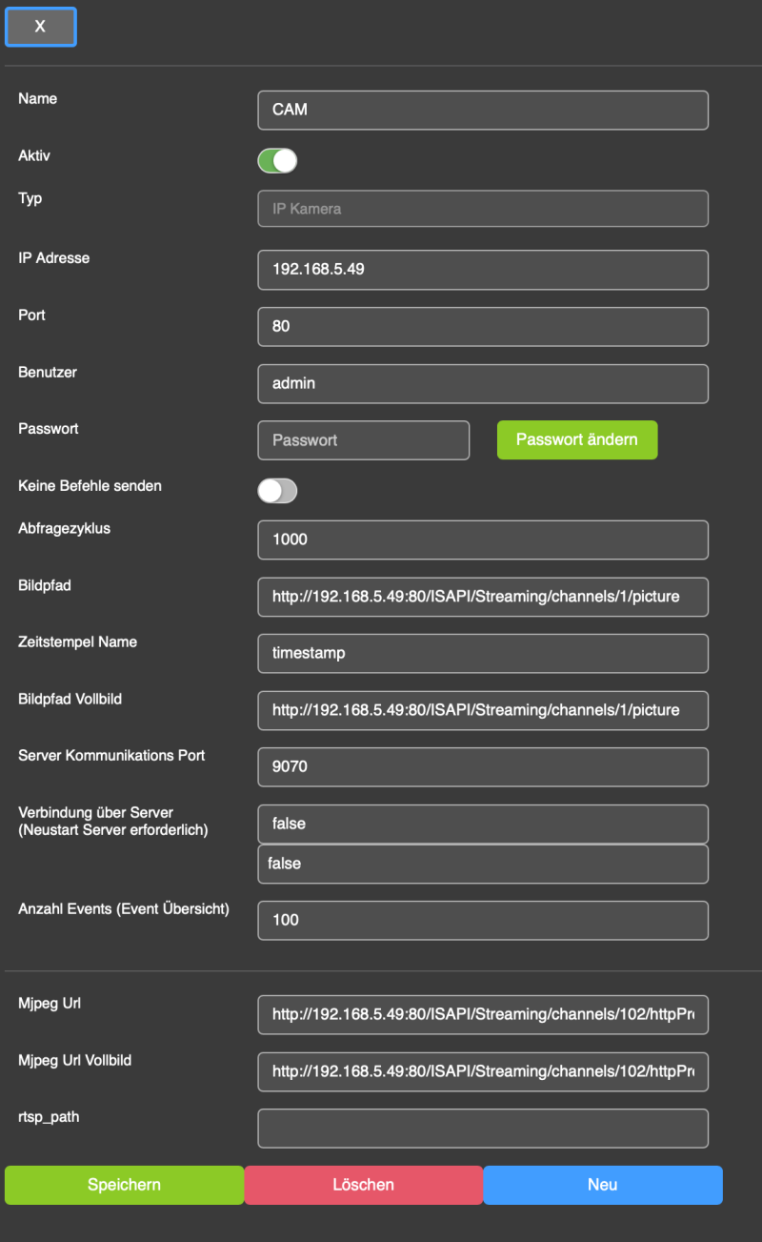Viewport: 762px width, 1242px height.
Task: Click the Port field showing 80
Action: pyautogui.click(x=482, y=326)
